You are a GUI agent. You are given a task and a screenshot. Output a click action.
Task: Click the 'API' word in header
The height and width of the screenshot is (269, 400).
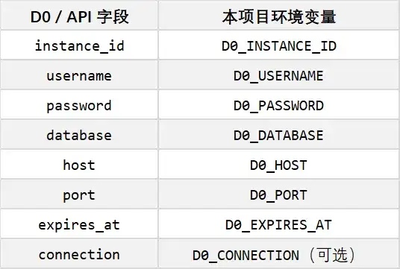[x=79, y=17]
